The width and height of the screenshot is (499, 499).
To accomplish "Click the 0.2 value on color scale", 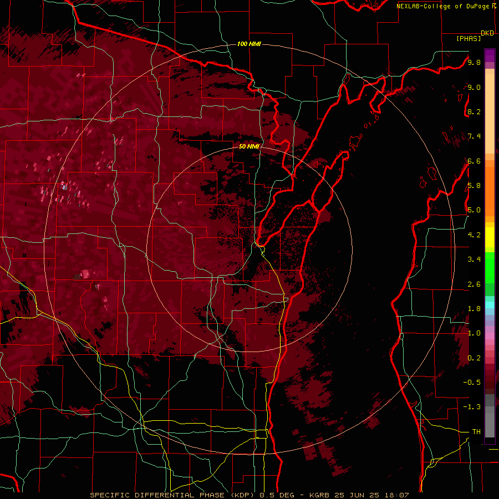I will pyautogui.click(x=474, y=358).
